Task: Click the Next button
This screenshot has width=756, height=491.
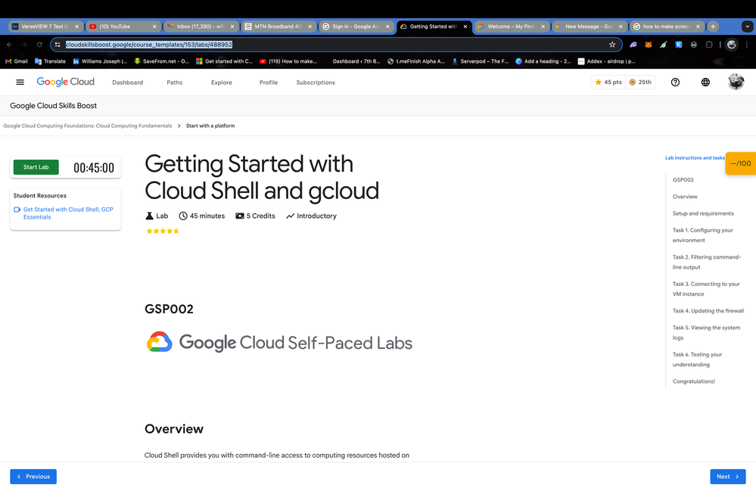Action: (727, 477)
